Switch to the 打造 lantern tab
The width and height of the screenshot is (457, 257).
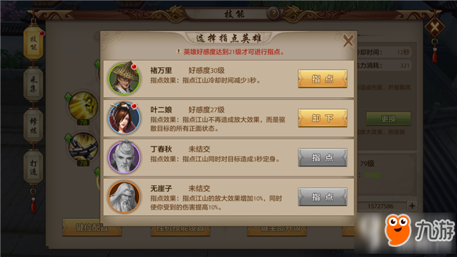(x=33, y=168)
